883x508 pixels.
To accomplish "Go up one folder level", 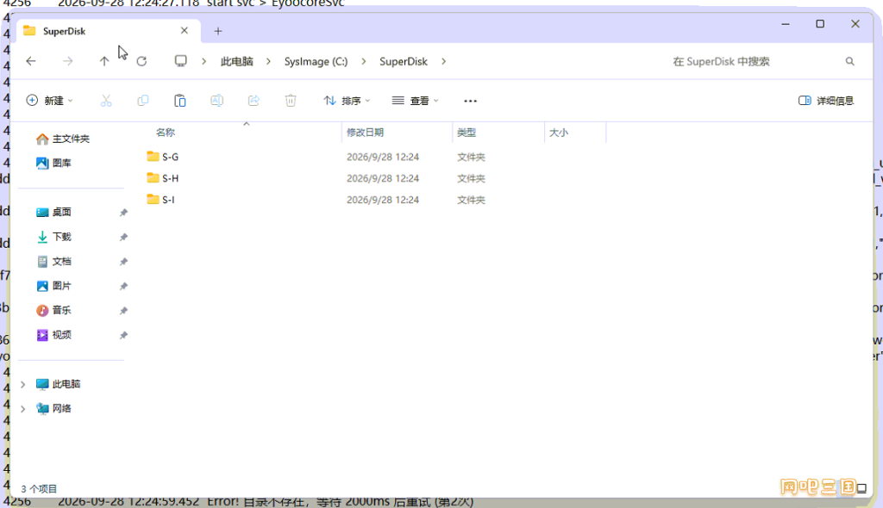I will (x=104, y=61).
